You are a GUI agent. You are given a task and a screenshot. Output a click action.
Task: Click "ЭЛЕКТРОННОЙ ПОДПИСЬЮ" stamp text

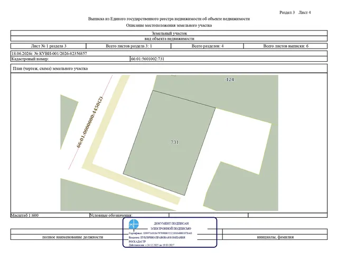click(171, 228)
